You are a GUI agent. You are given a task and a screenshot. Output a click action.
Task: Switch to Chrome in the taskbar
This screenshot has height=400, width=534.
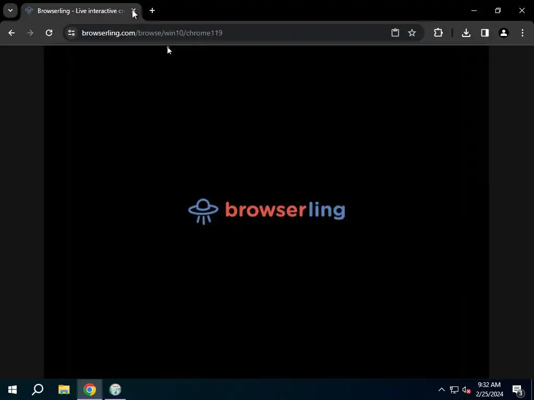pos(90,390)
